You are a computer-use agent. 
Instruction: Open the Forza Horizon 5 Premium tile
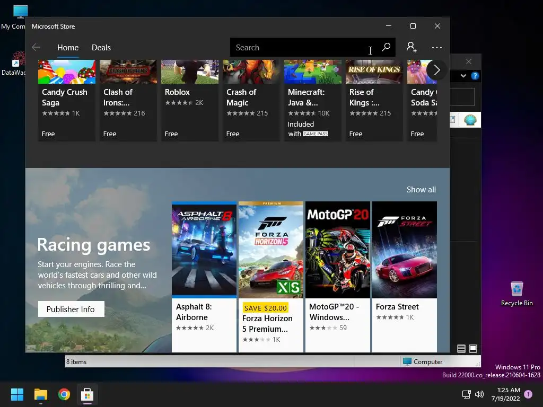point(271,277)
